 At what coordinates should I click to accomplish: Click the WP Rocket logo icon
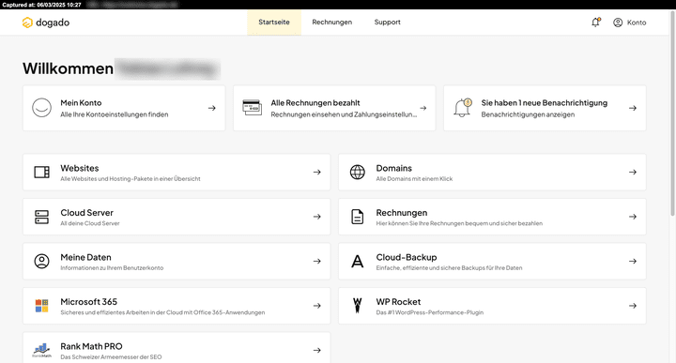pos(358,306)
